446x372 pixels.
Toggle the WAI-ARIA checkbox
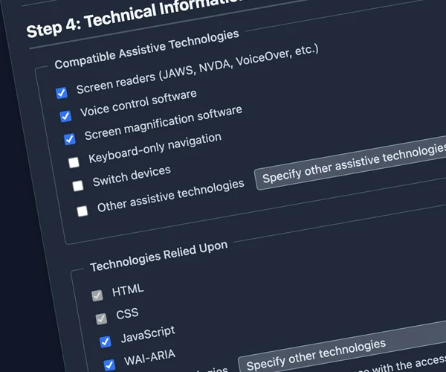[x=109, y=365]
